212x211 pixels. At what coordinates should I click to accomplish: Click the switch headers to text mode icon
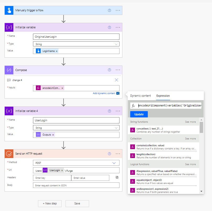point(117,177)
